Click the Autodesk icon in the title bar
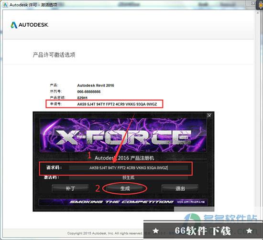The width and height of the screenshot is (263, 240). coord(5,5)
